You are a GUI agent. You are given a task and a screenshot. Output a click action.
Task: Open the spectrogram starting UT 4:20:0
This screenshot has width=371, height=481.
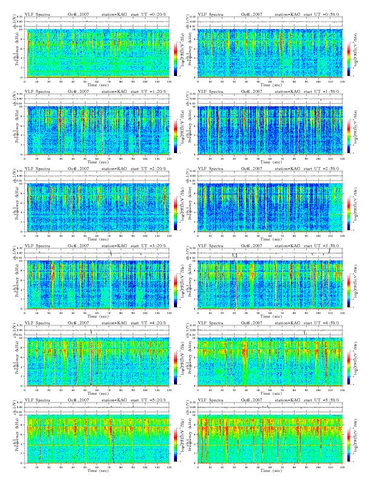(x=97, y=362)
